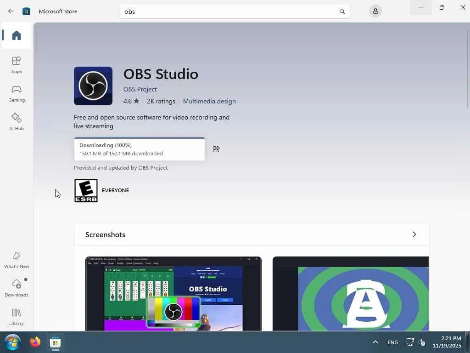470x353 pixels.
Task: Click the EVERYONE rating label
Action: point(115,190)
